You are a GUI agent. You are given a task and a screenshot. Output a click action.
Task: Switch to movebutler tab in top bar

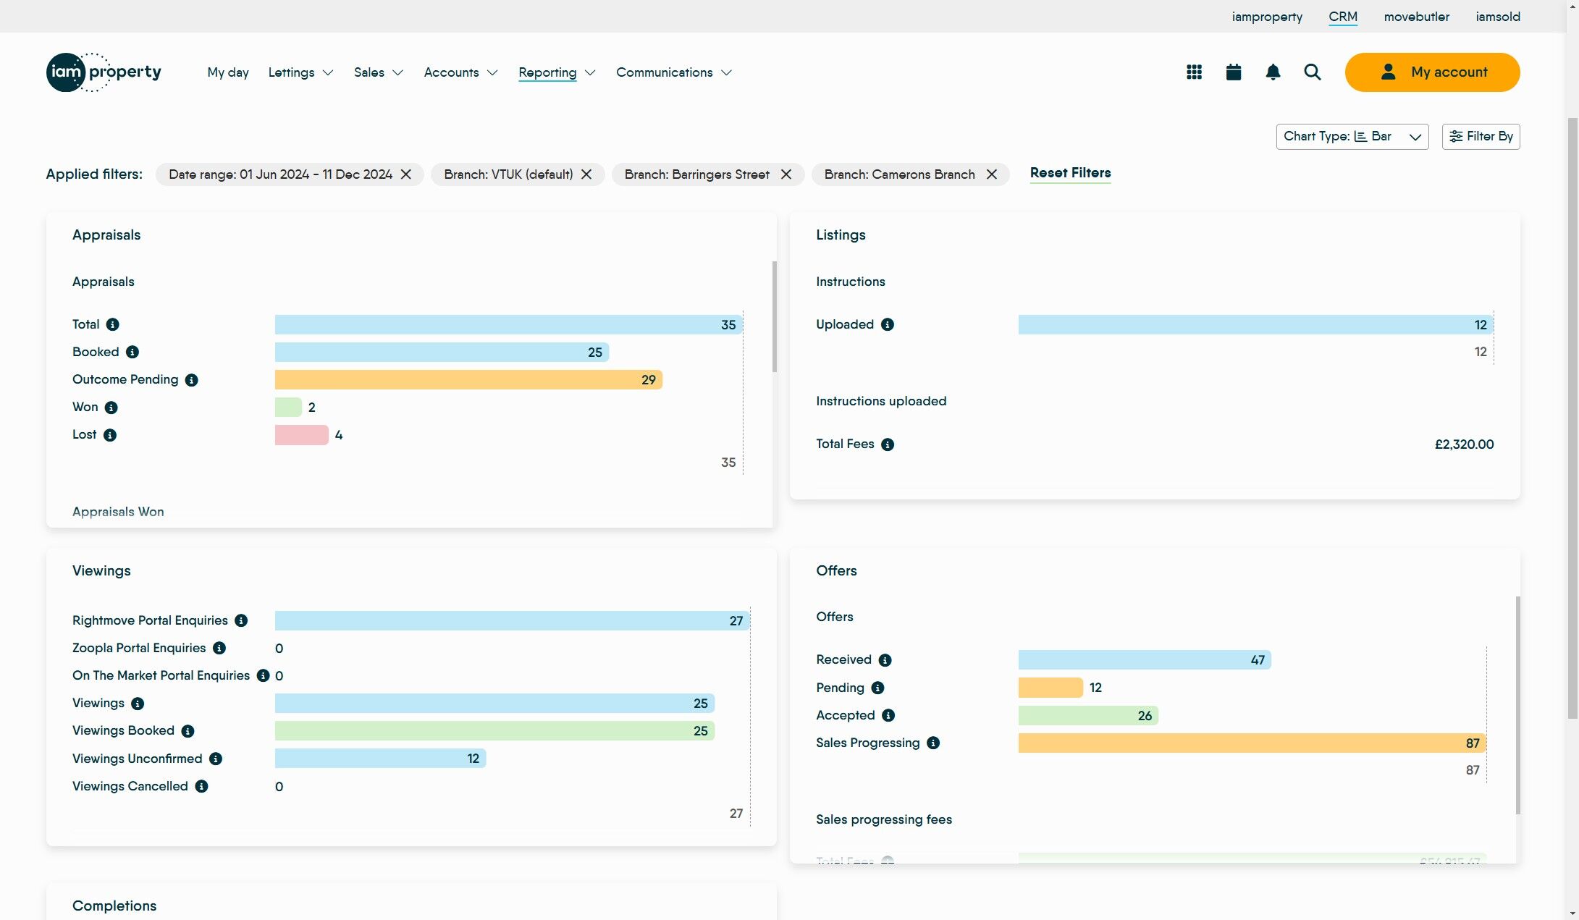coord(1416,17)
